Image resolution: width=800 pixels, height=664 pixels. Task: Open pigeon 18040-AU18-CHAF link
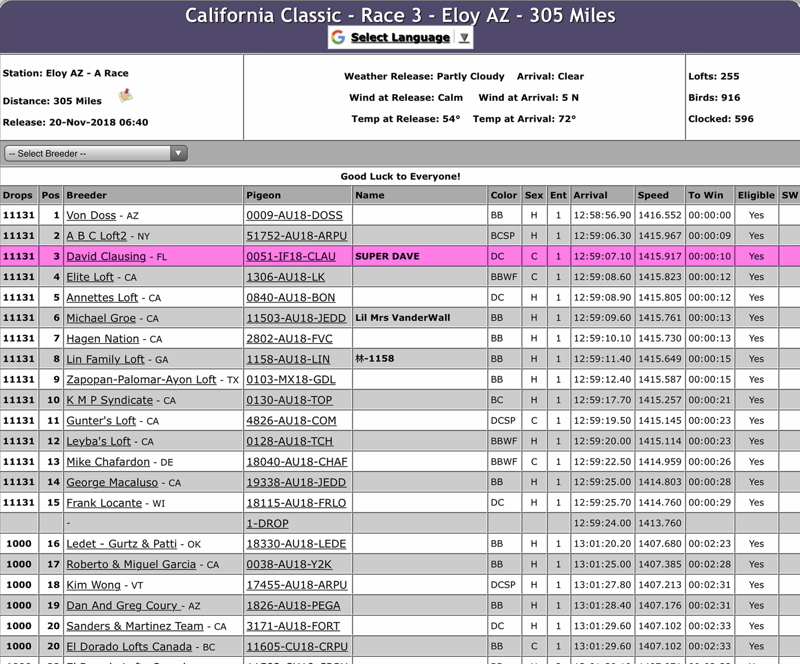[296, 462]
